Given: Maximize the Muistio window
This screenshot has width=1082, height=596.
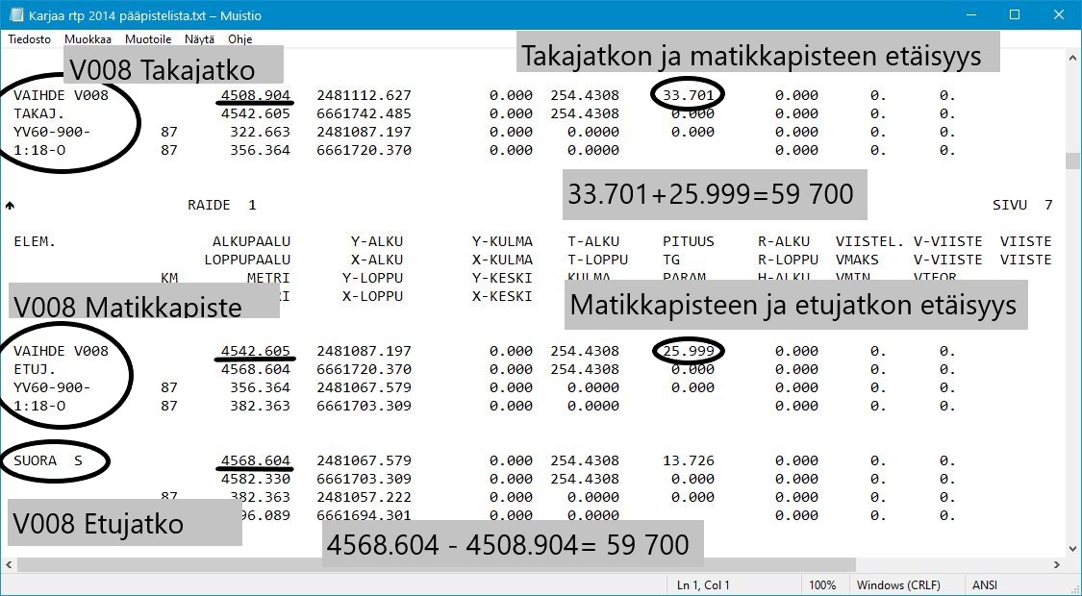Looking at the screenshot, I should [x=1013, y=14].
